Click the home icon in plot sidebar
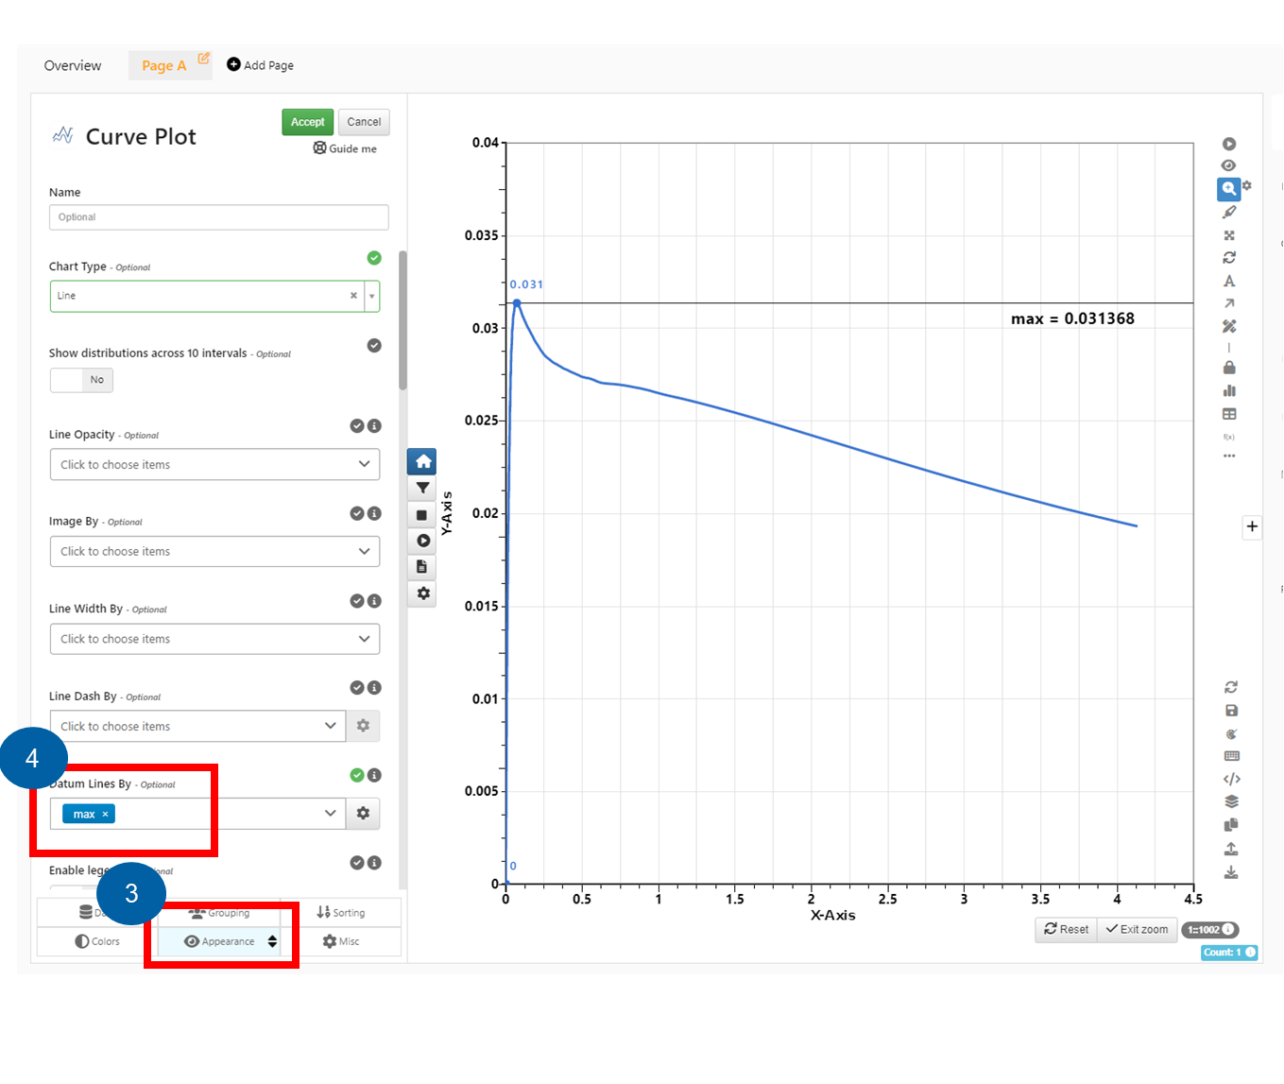The image size is (1284, 1084). click(422, 461)
